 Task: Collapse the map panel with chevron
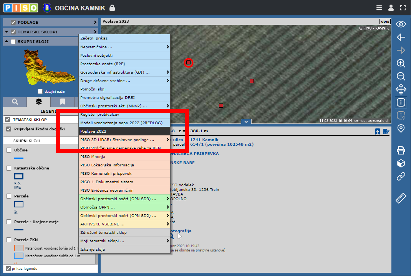point(246,122)
